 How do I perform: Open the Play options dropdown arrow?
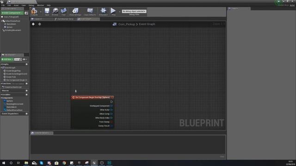click(120, 12)
